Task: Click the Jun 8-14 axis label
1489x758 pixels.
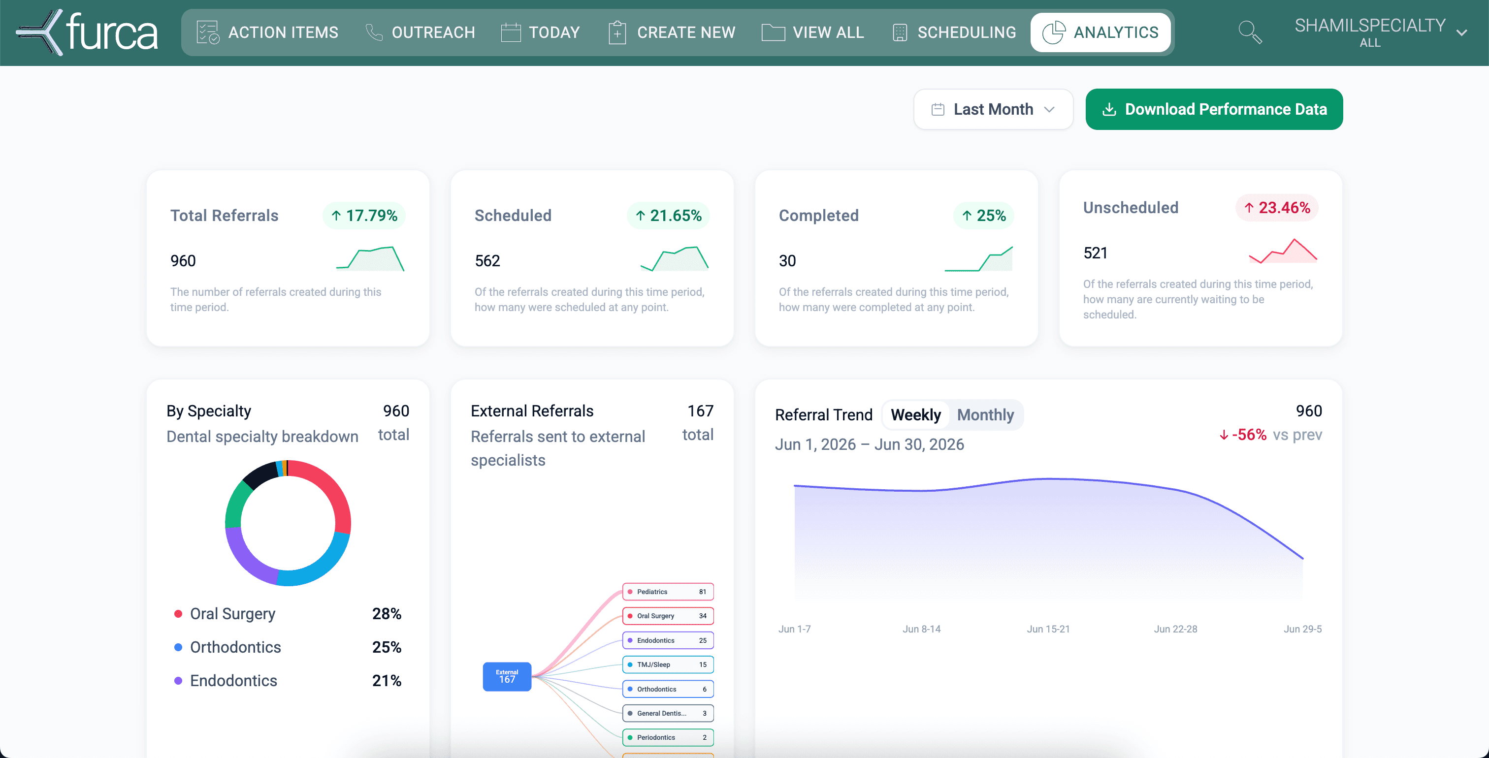Action: point(921,629)
